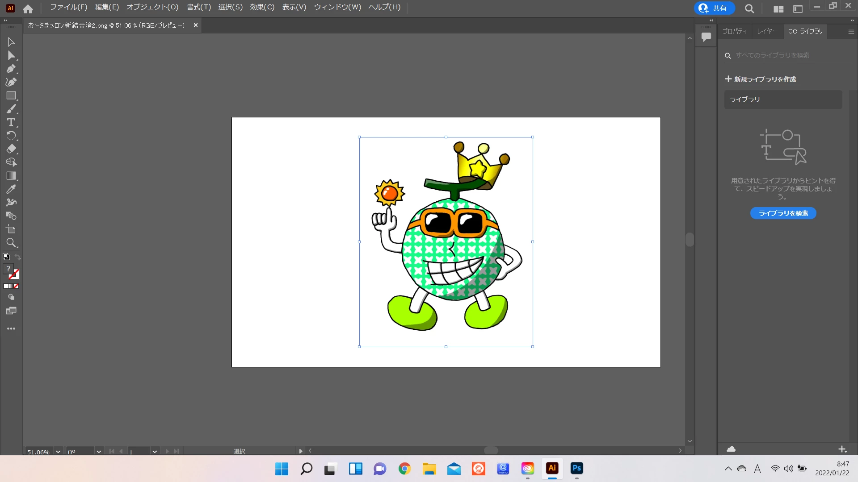Select the Zoom tool in toolbar

(x=11, y=243)
